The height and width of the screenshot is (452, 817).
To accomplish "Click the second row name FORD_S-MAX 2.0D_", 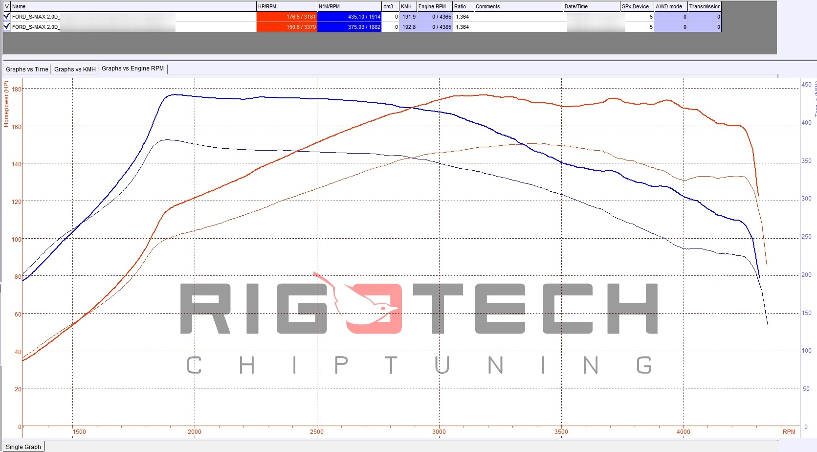I will 36,27.
